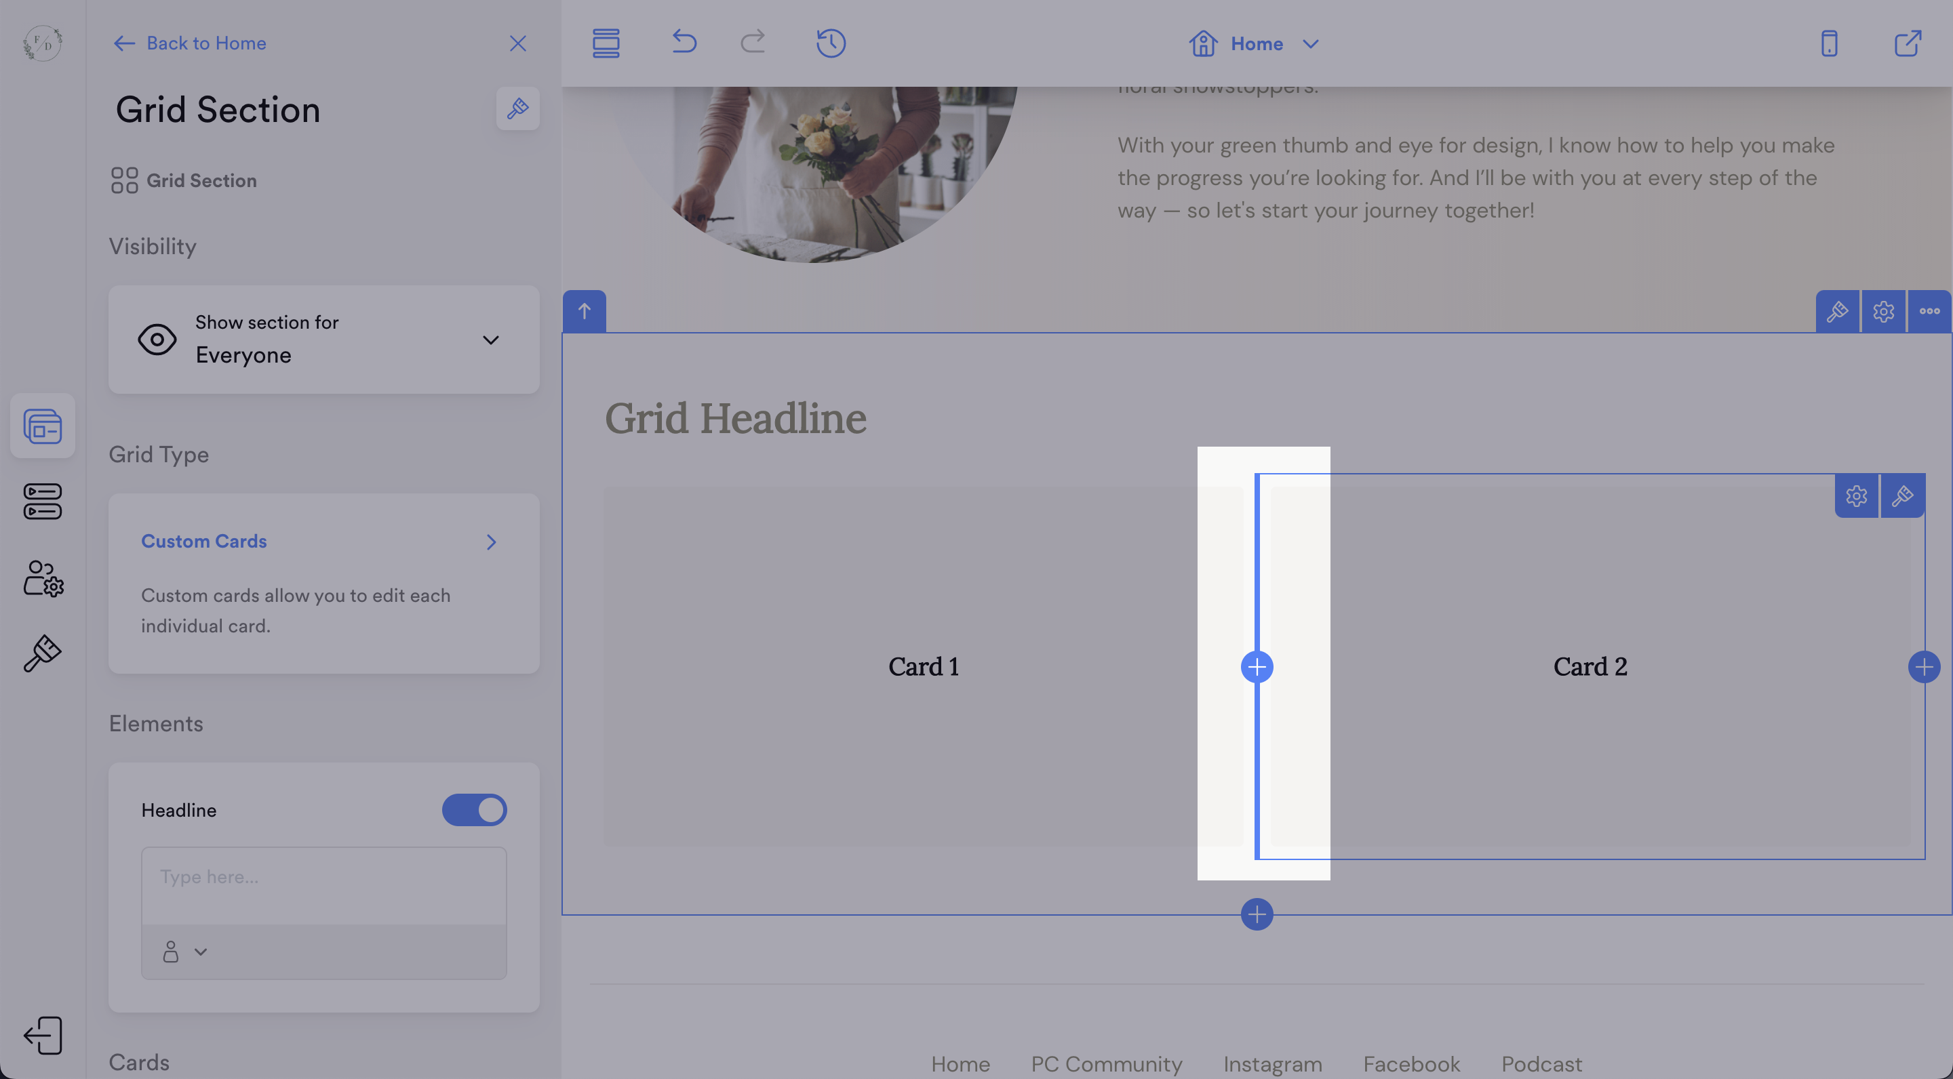The width and height of the screenshot is (1953, 1079).
Task: Open site preview in new window icon
Action: click(1908, 43)
